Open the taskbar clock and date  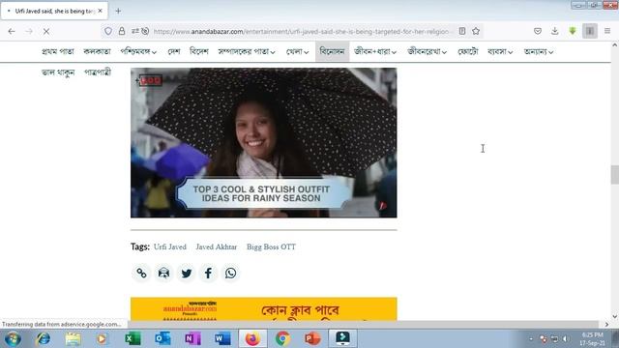(x=592, y=339)
